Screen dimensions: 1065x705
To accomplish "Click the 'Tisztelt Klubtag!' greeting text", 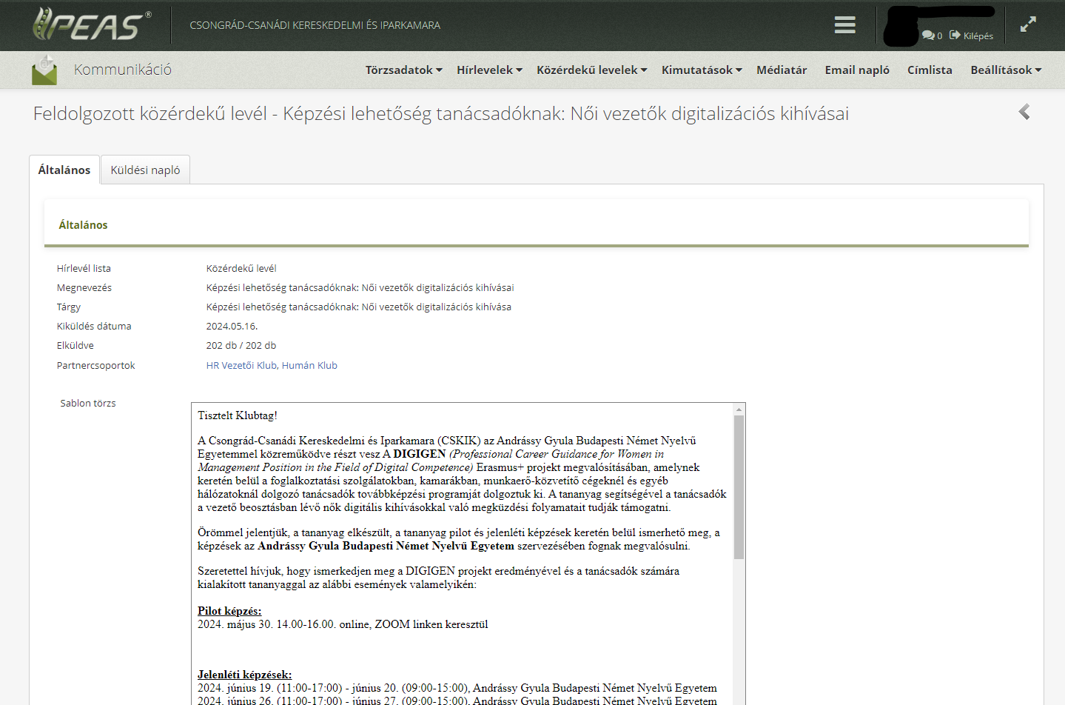I will 238,415.
